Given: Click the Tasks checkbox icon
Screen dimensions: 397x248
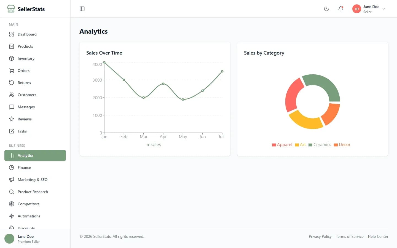Looking at the screenshot, I should [x=12, y=131].
